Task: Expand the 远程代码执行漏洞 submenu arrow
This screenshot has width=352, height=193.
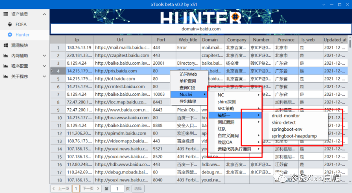Action: (x=259, y=149)
